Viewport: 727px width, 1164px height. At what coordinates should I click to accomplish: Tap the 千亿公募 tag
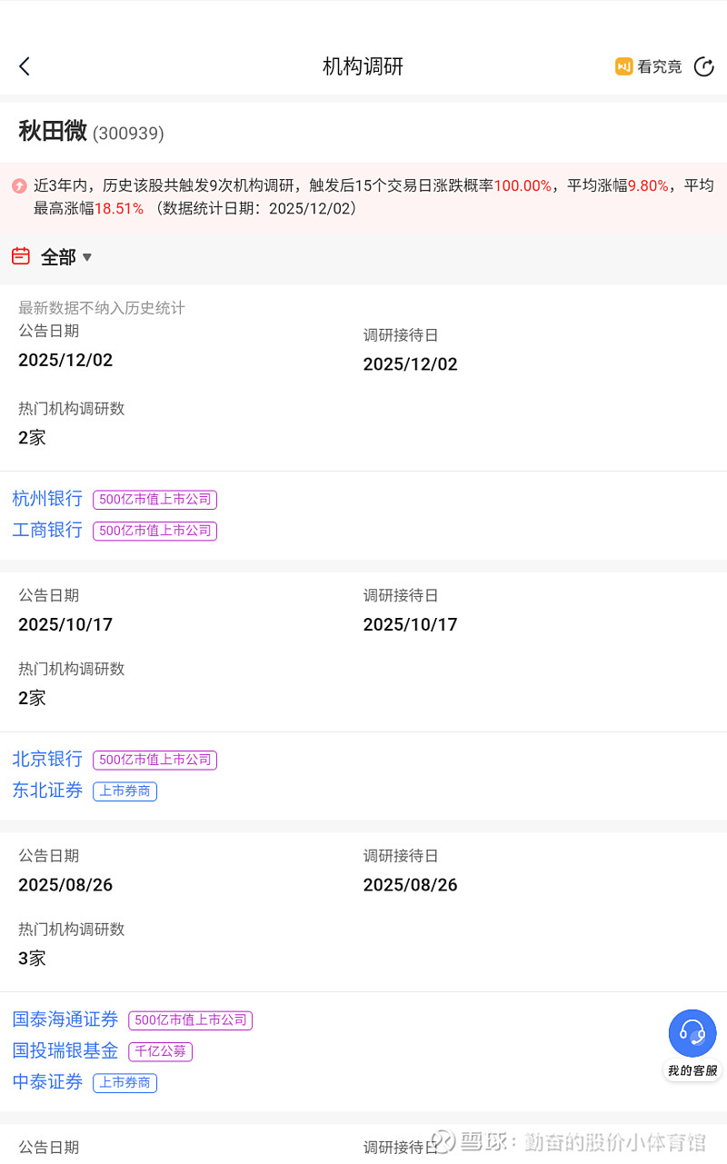click(160, 1051)
